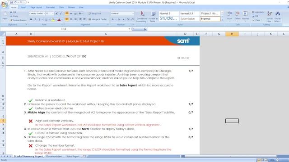Apply the red font color

point(59,19)
